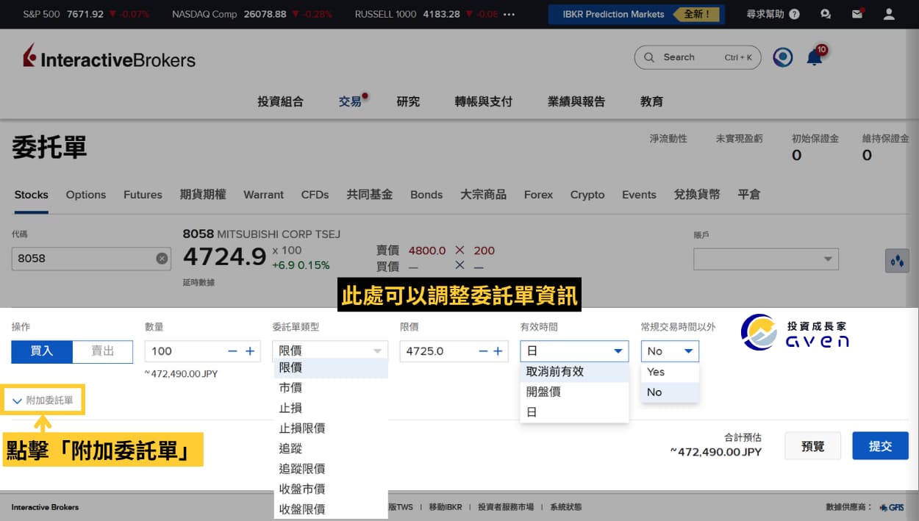Switch to the 兌換貨幣 tab
Viewport: 919px width, 521px height.
pyautogui.click(x=697, y=195)
